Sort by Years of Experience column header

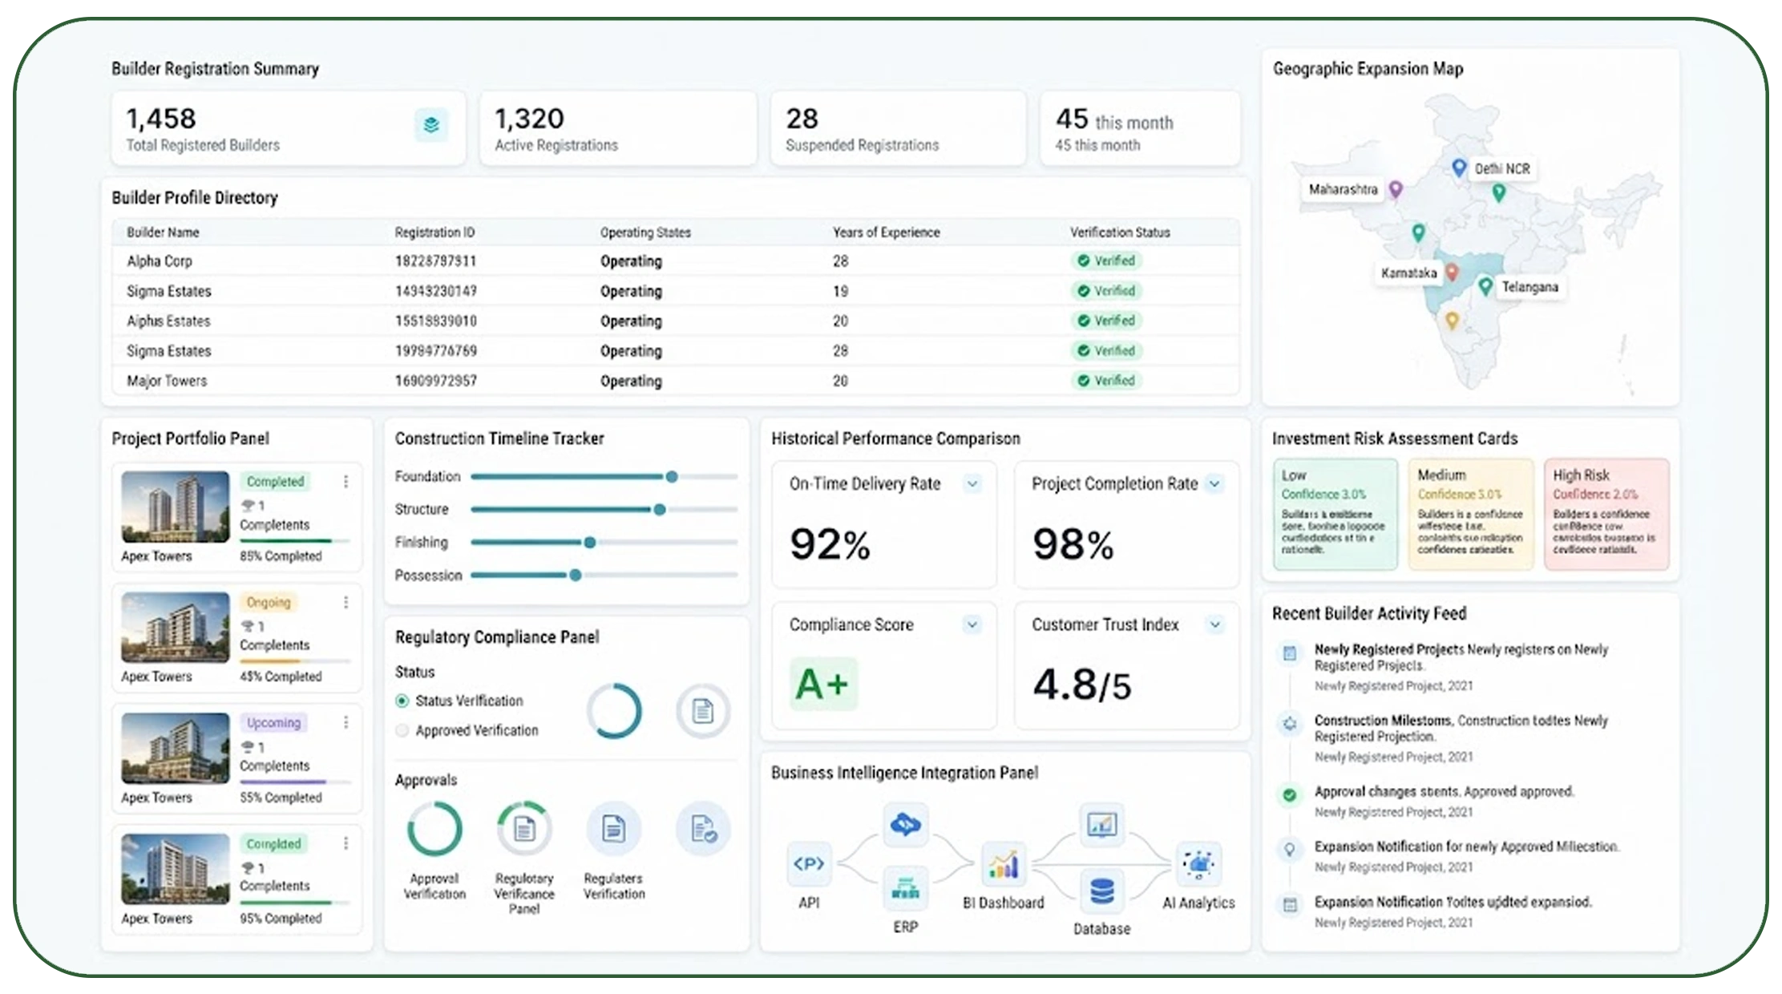[886, 232]
